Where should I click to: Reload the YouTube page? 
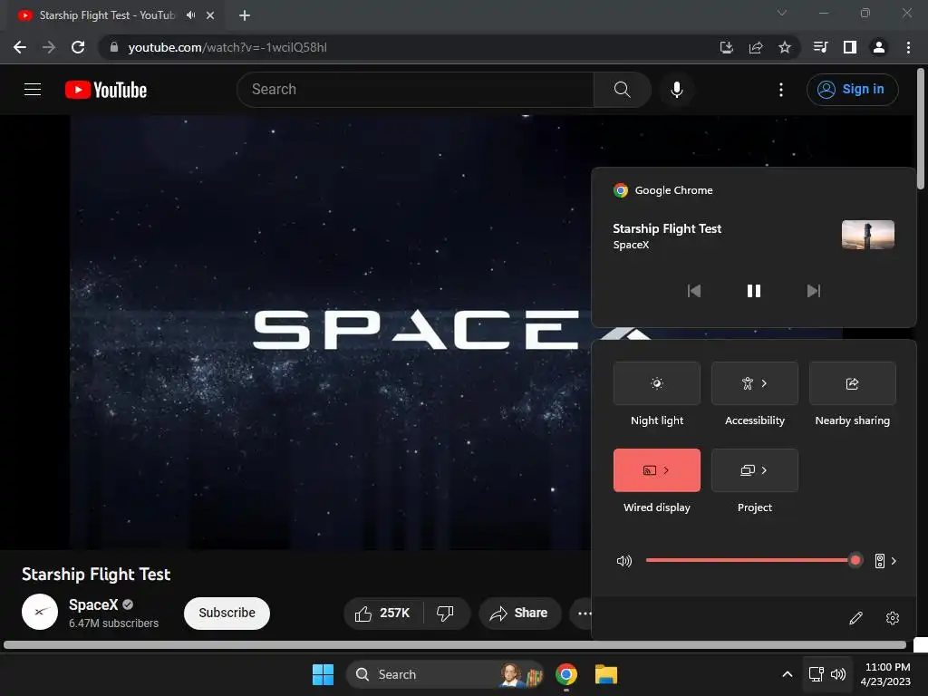(78, 47)
